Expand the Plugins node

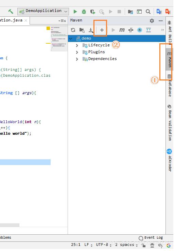(x=77, y=52)
